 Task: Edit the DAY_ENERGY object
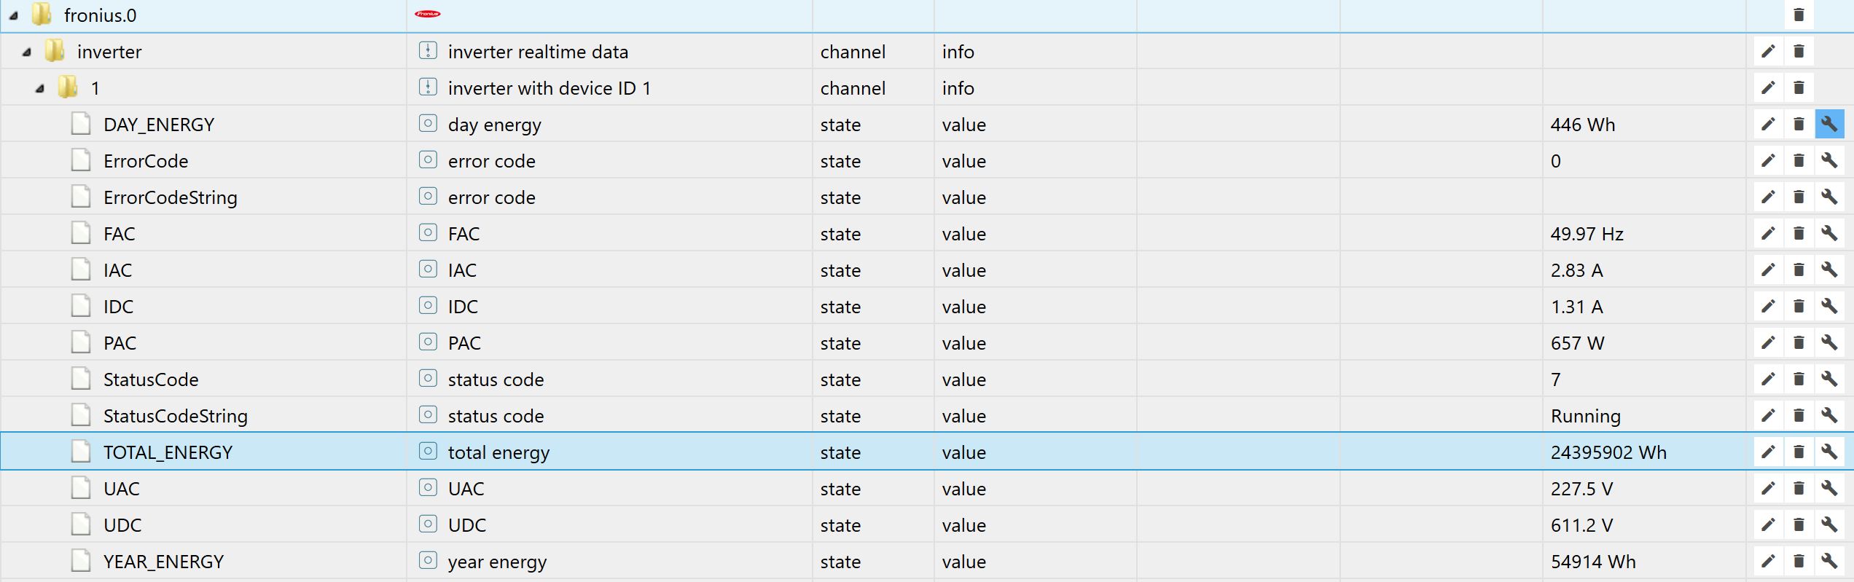1768,124
